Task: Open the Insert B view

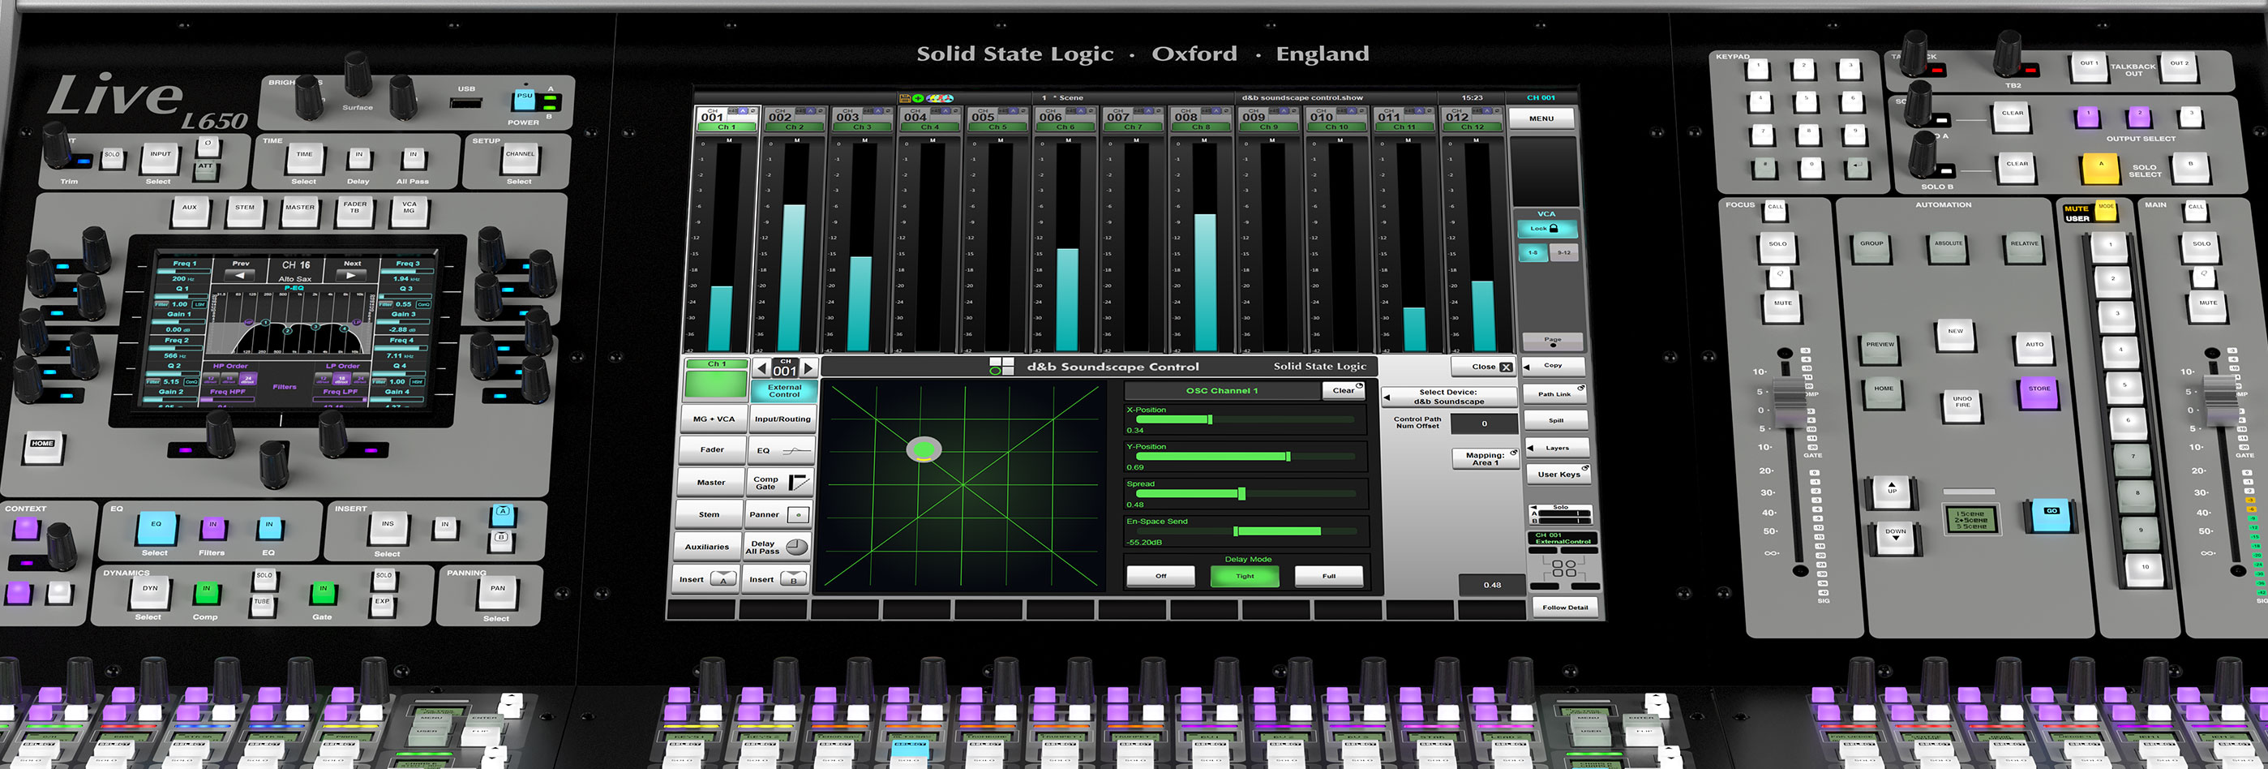Action: click(777, 580)
